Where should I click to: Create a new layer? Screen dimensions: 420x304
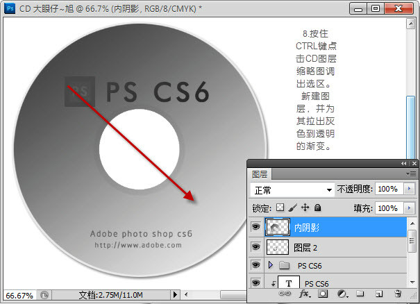tap(379, 295)
